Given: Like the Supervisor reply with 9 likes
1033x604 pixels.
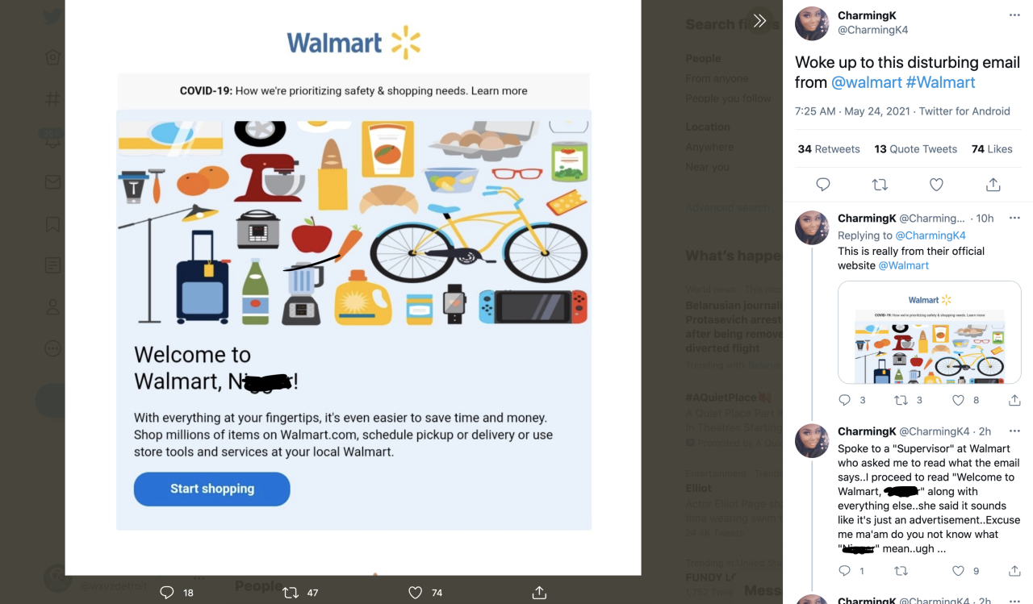Looking at the screenshot, I should point(958,571).
